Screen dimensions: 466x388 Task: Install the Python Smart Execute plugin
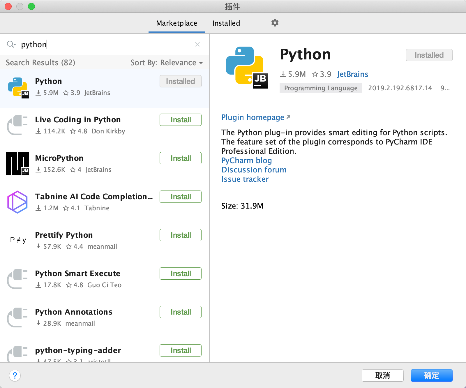(x=181, y=274)
